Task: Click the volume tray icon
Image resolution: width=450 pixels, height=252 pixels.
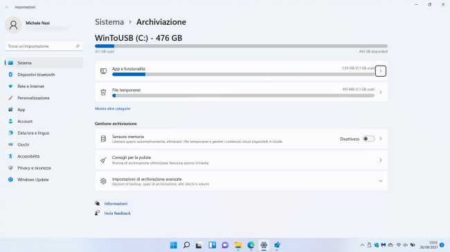Action: (x=405, y=245)
